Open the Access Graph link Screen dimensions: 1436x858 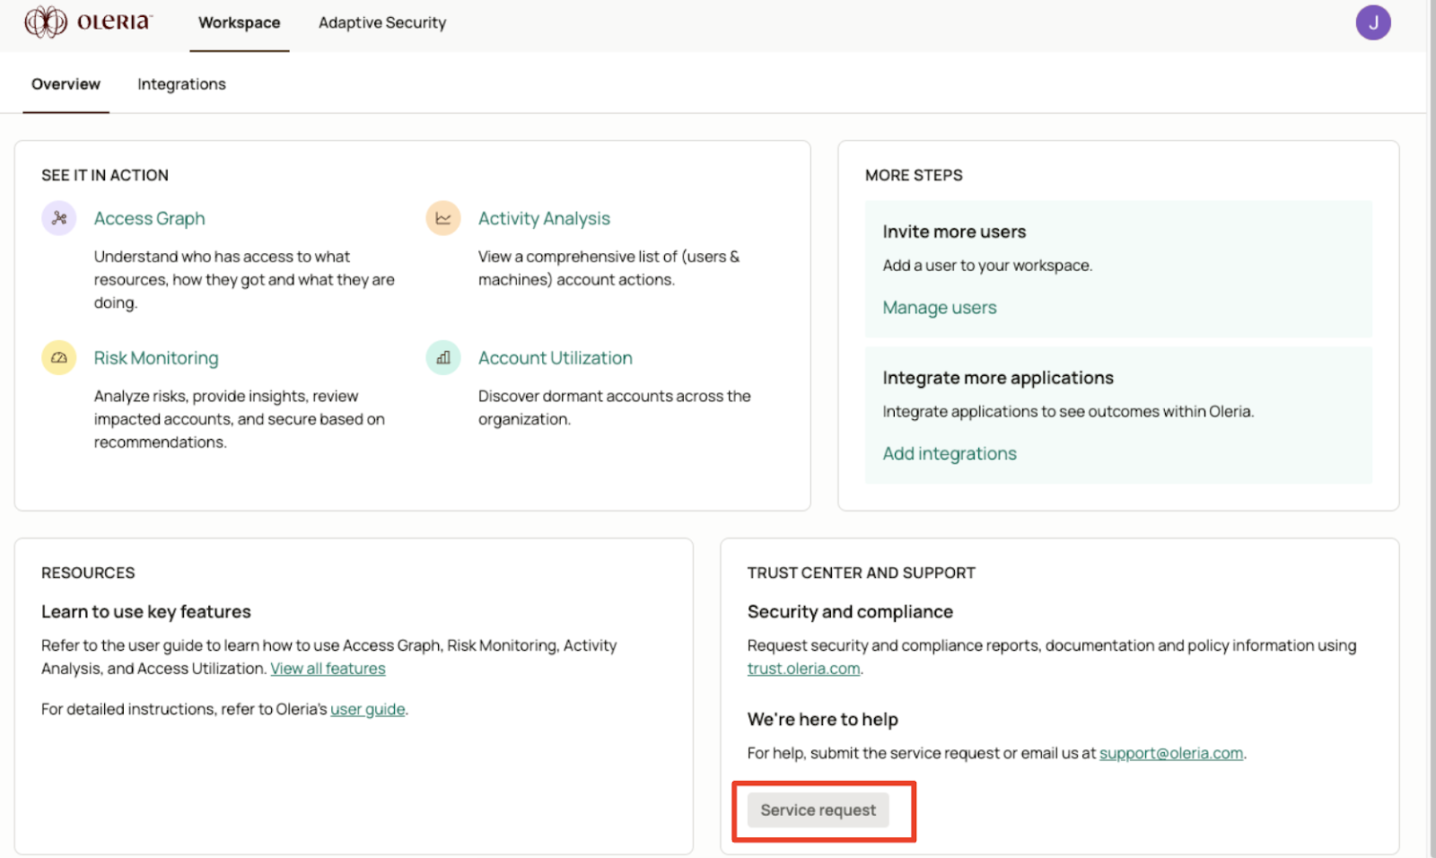tap(150, 218)
